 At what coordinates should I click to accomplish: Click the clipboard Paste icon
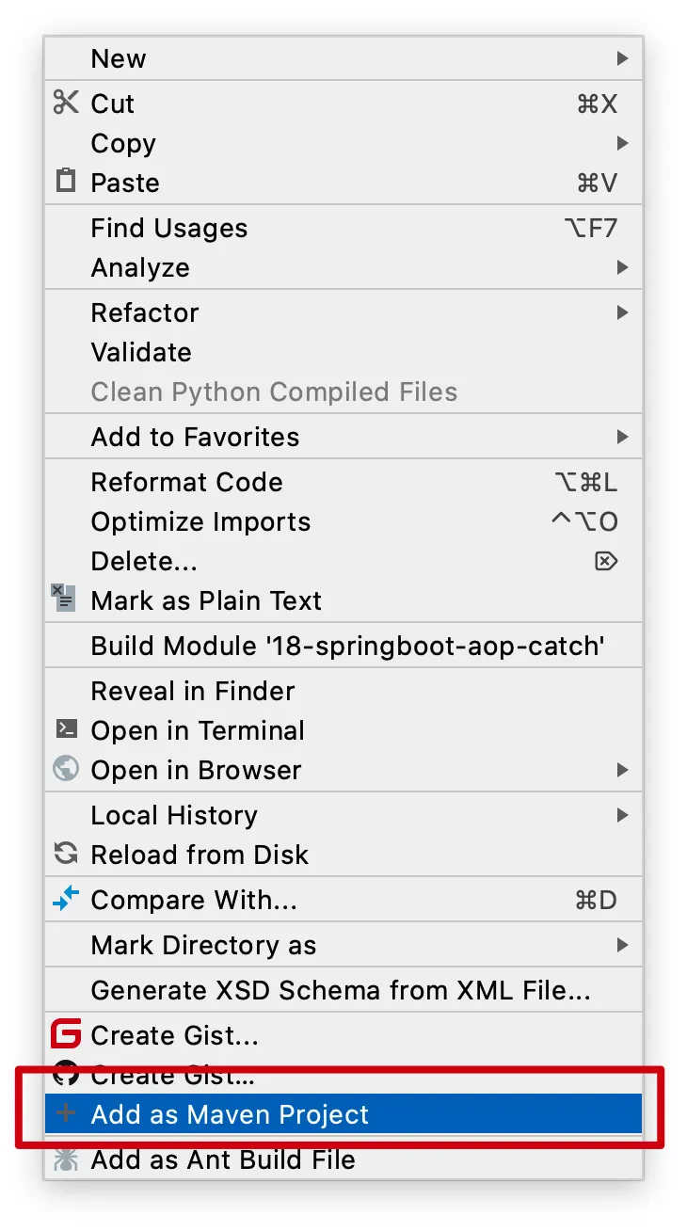pyautogui.click(x=66, y=181)
